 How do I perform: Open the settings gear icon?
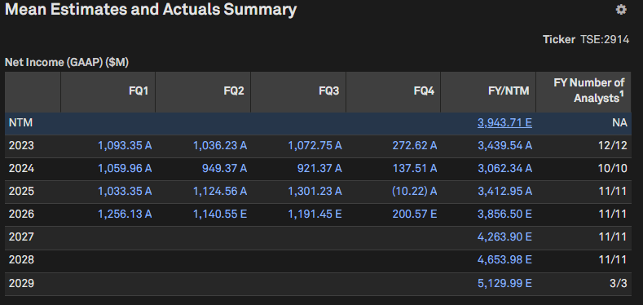(x=621, y=10)
